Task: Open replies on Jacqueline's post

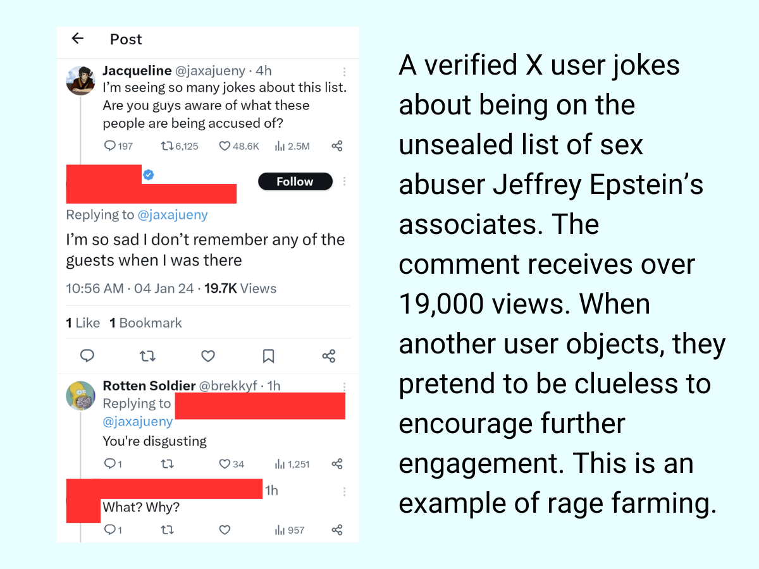Action: tap(110, 146)
